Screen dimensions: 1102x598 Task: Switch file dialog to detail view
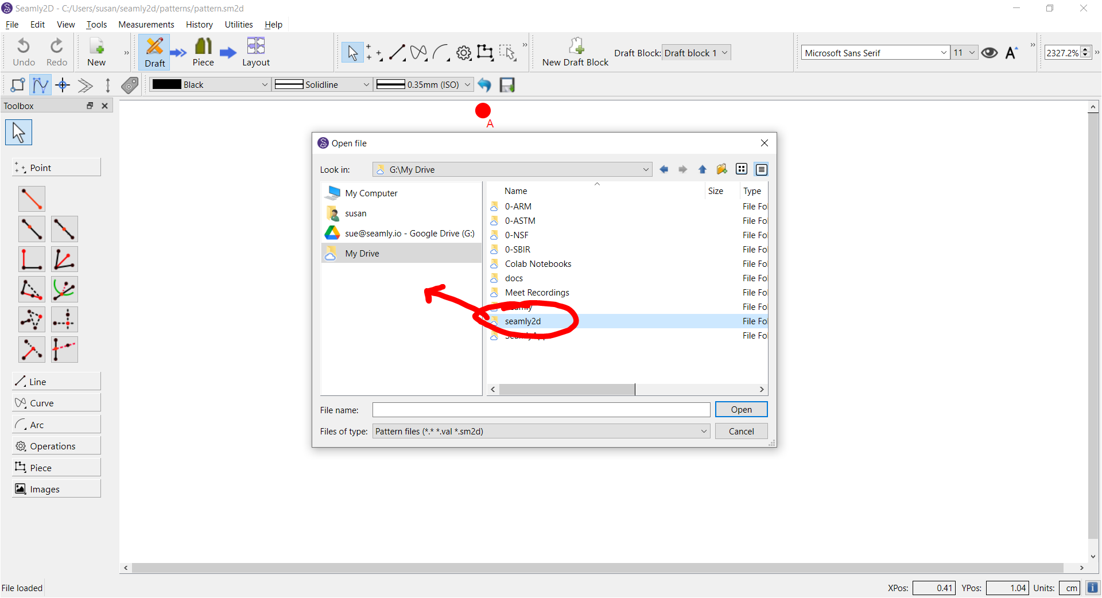(761, 169)
